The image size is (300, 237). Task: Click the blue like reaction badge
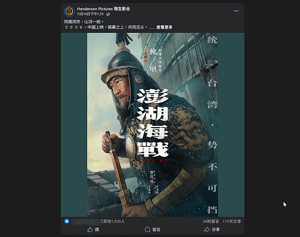click(67, 222)
